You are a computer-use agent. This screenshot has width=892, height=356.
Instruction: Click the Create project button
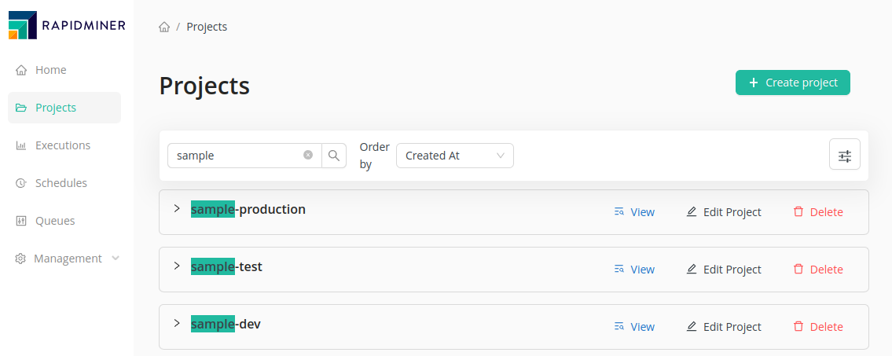pos(792,83)
